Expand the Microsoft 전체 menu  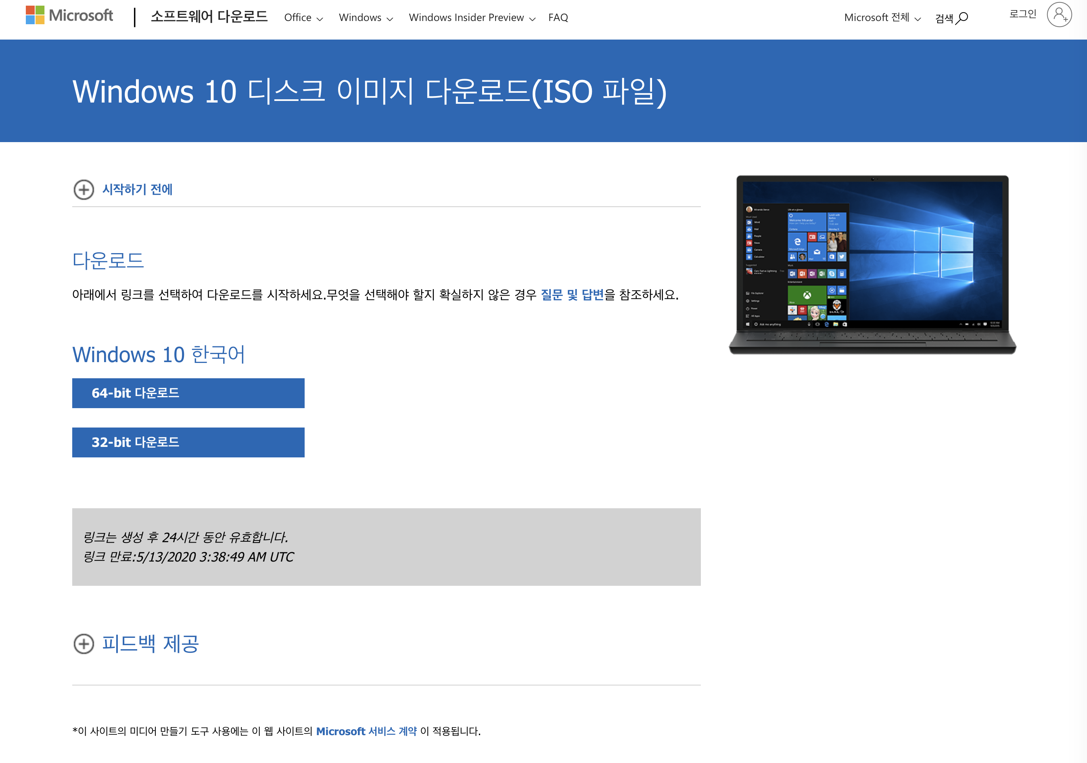point(882,17)
